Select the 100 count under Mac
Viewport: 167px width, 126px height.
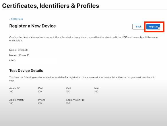click(96, 91)
